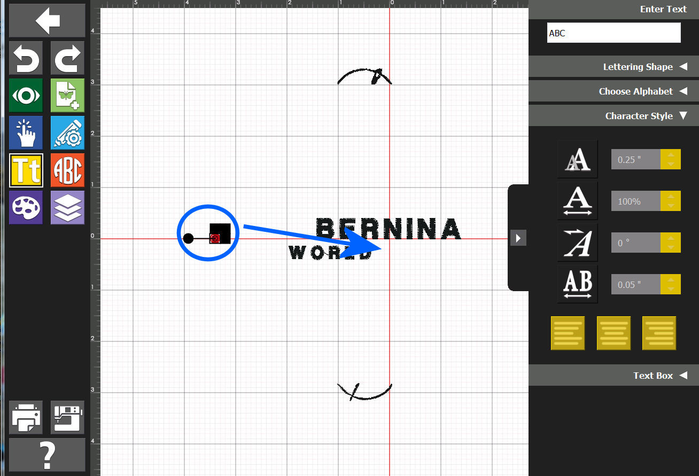Select the WORLD lettering on canvas
The width and height of the screenshot is (699, 476).
330,253
